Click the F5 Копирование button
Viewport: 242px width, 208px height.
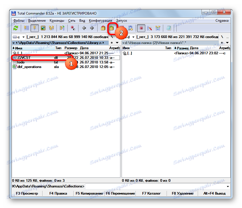point(89,193)
